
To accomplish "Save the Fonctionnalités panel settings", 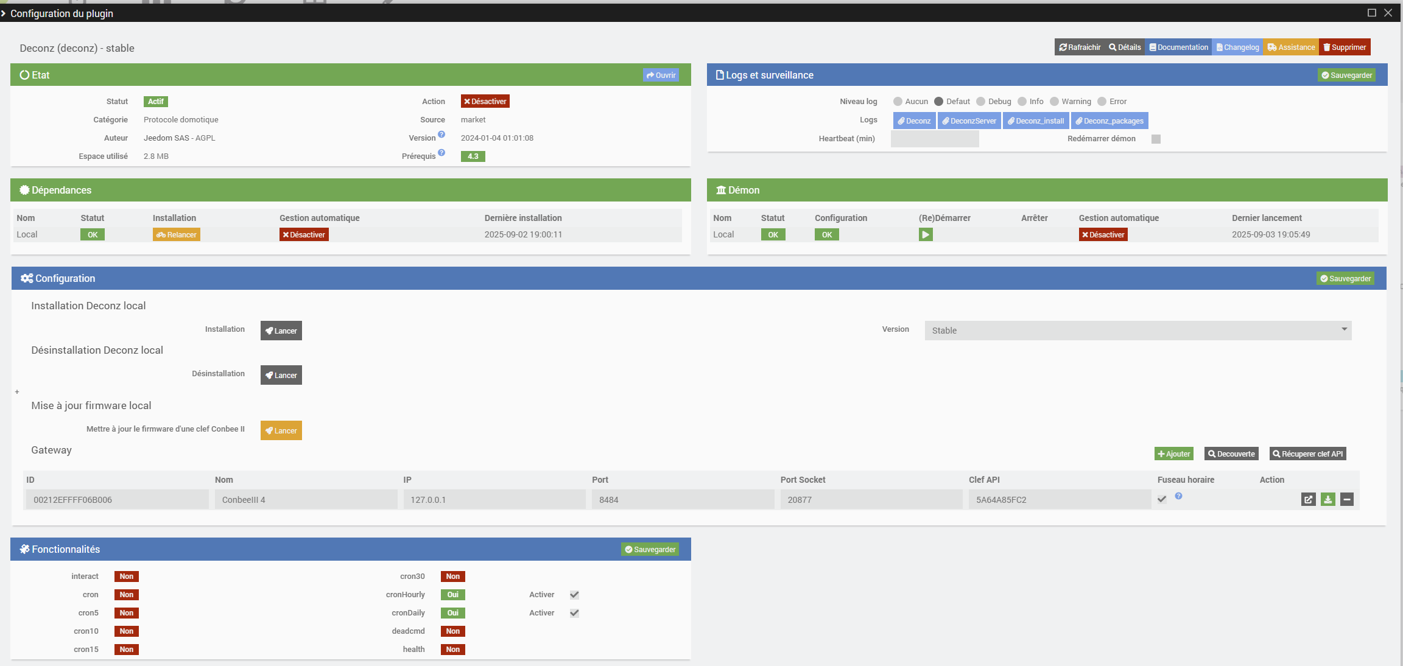I will (650, 550).
